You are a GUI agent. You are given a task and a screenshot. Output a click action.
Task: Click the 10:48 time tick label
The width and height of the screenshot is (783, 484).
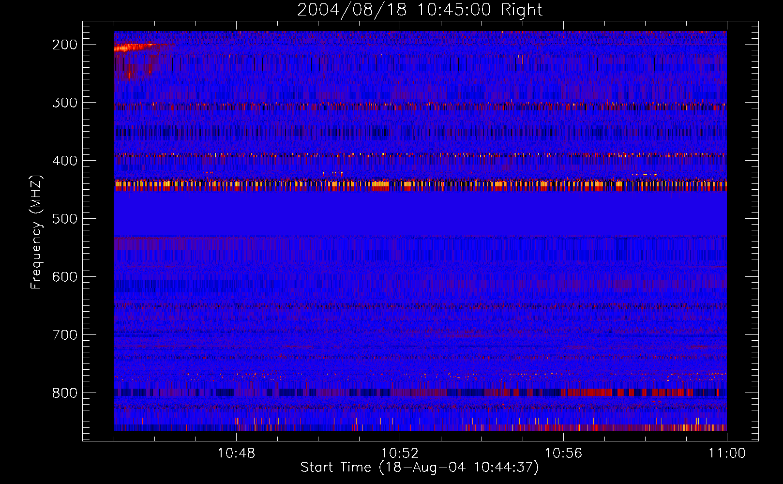[236, 454]
